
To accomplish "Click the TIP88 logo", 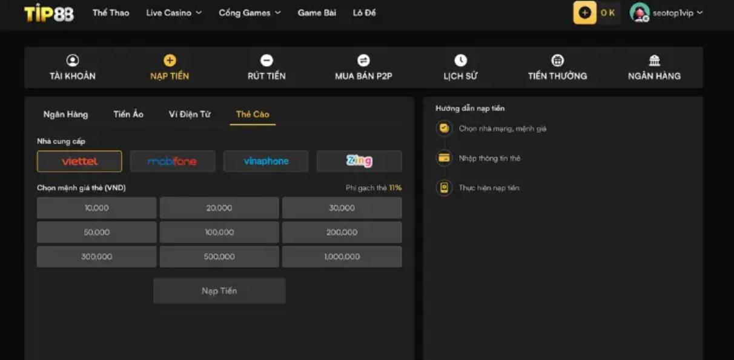I will pyautogui.click(x=49, y=13).
